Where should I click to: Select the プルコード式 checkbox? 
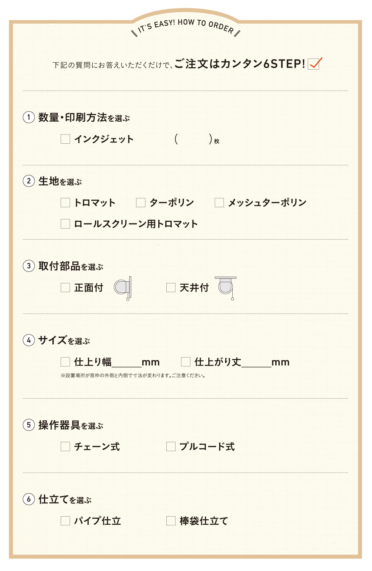pos(171,447)
